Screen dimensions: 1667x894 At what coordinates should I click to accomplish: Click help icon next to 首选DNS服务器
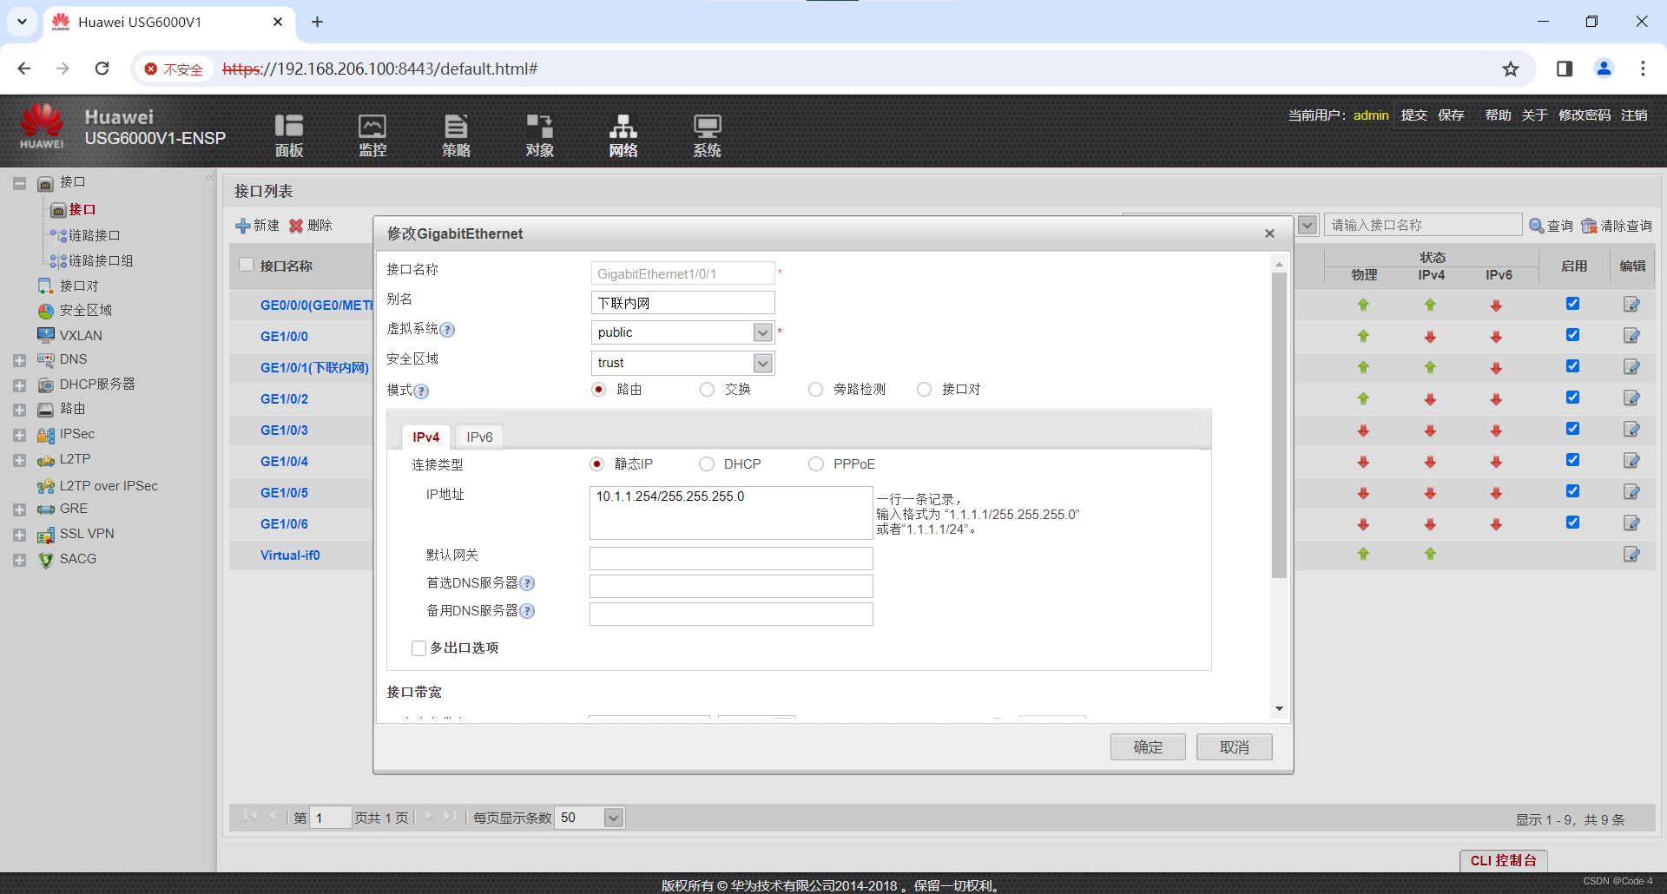pos(527,583)
